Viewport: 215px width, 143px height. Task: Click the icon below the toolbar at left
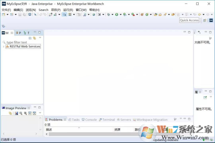click(3, 26)
